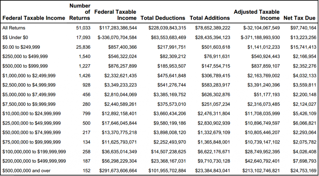Click returns count 799 in $10,000,000 bracket
319x176 pixels.
point(86,114)
